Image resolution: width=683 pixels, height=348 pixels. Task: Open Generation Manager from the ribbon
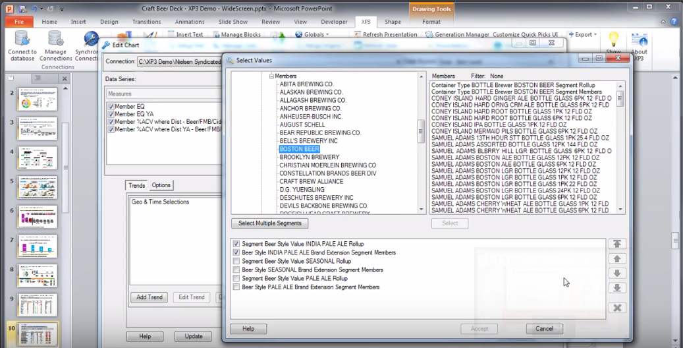(457, 34)
